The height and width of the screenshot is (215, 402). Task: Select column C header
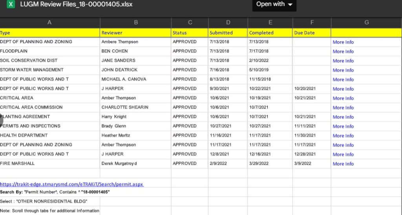click(x=190, y=22)
